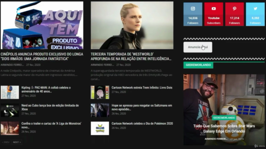Click the Kipling PAC-MAN thumbnail

[x=10, y=92]
